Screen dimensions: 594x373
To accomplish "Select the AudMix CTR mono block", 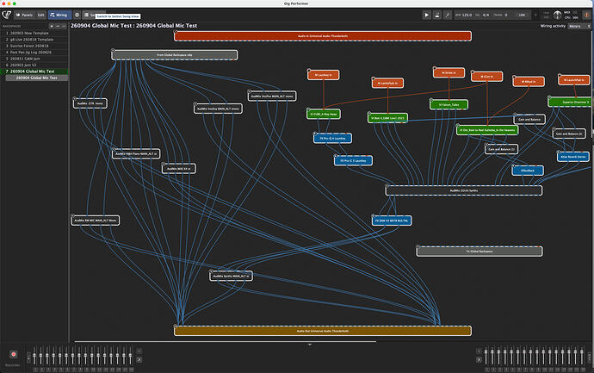I will click(x=90, y=103).
